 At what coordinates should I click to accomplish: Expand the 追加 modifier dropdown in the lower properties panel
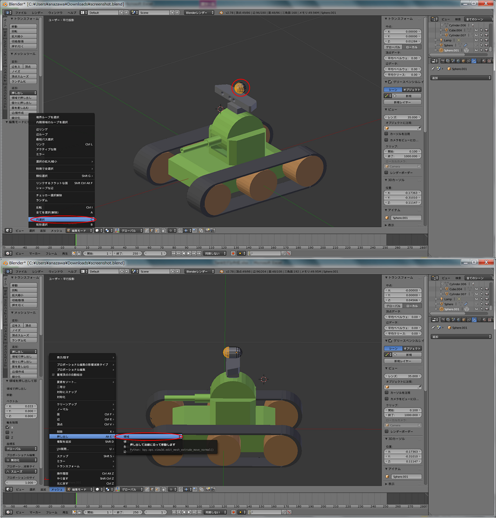[x=460, y=336]
